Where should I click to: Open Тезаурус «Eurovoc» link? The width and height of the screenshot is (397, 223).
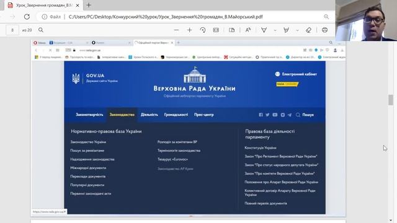[172, 159]
